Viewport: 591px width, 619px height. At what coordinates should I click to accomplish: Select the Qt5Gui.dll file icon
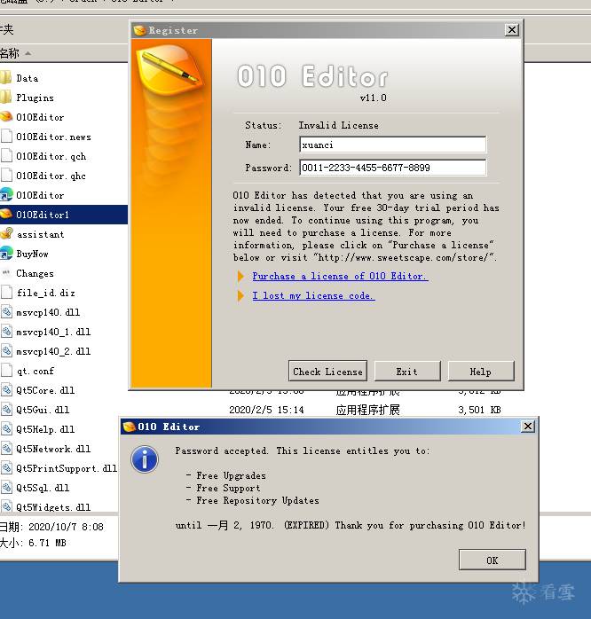point(6,410)
